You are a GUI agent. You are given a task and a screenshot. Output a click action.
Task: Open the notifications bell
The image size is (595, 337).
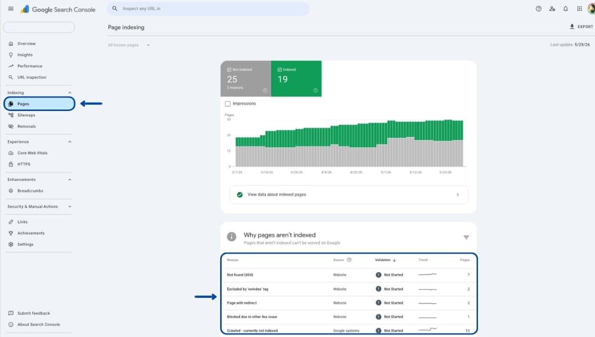566,9
